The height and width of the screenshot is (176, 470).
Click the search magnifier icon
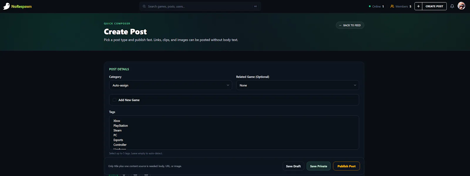[144, 6]
